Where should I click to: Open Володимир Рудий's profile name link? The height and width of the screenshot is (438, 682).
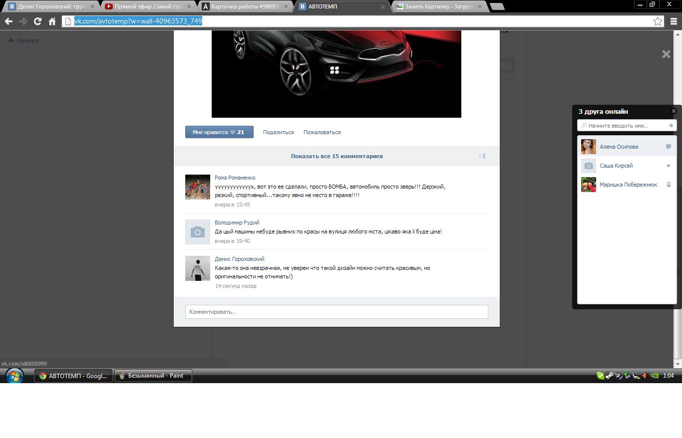237,222
